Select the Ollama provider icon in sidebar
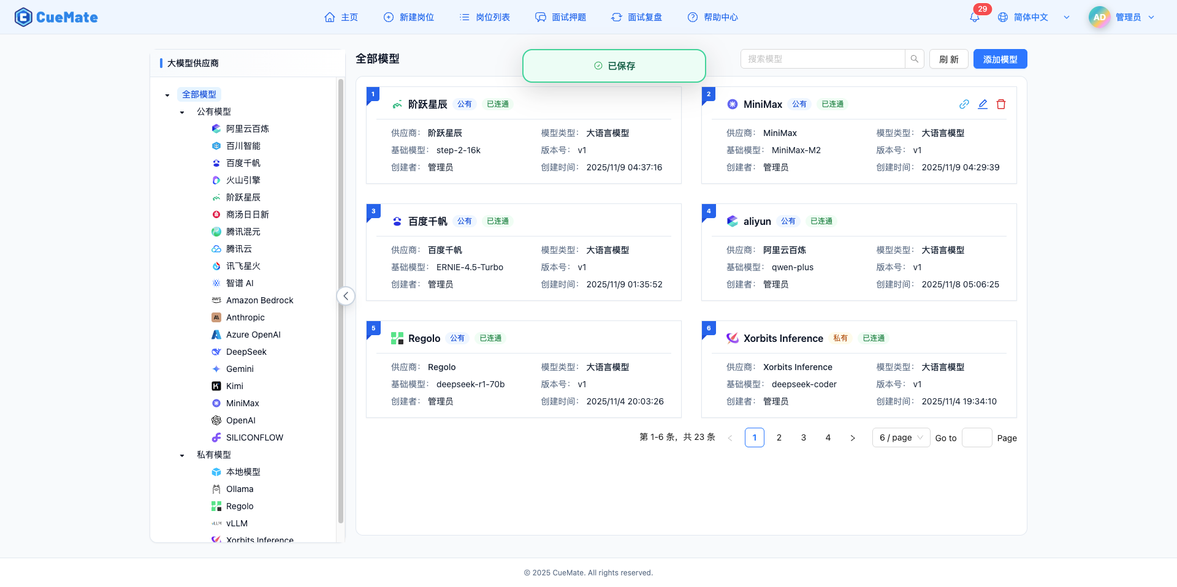This screenshot has width=1177, height=587. pos(216,489)
